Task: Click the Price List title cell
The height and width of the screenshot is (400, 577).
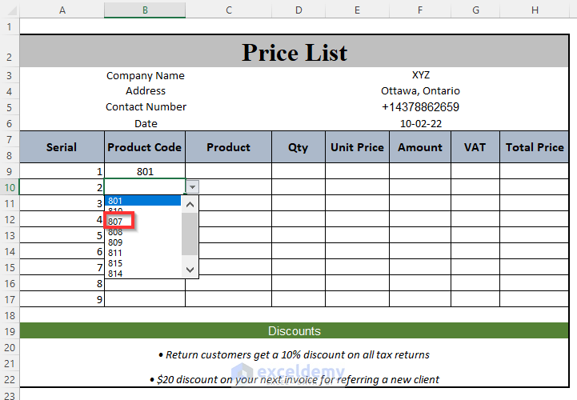Action: pyautogui.click(x=295, y=53)
